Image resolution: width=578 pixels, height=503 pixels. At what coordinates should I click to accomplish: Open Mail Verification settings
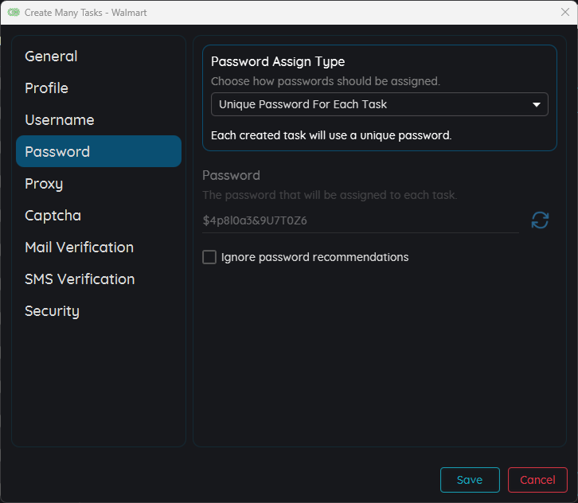79,248
